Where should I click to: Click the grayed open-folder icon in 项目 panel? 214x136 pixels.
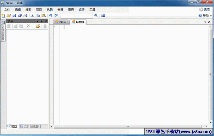[16, 26]
